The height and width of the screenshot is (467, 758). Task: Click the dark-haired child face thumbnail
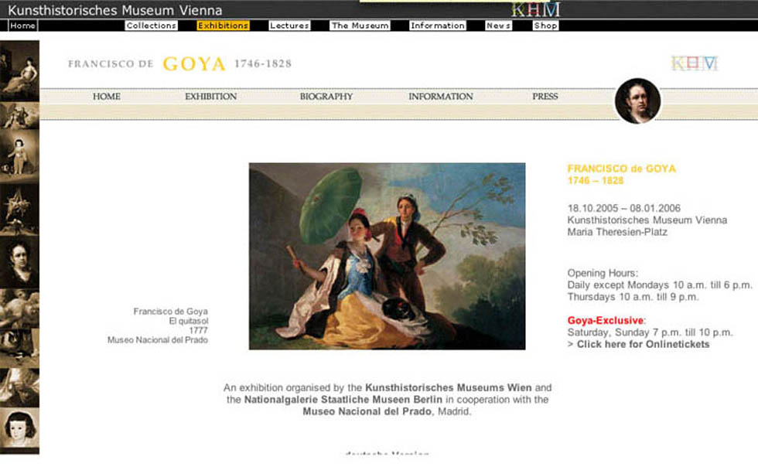tap(19, 428)
